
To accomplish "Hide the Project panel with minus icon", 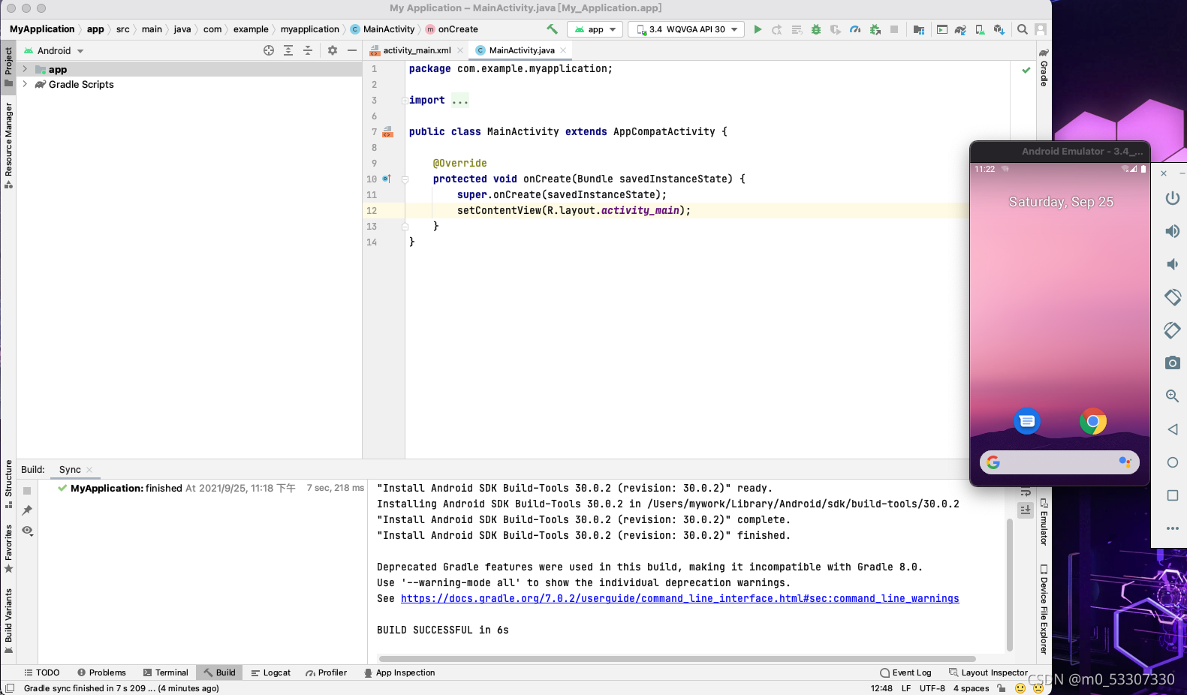I will coord(352,50).
